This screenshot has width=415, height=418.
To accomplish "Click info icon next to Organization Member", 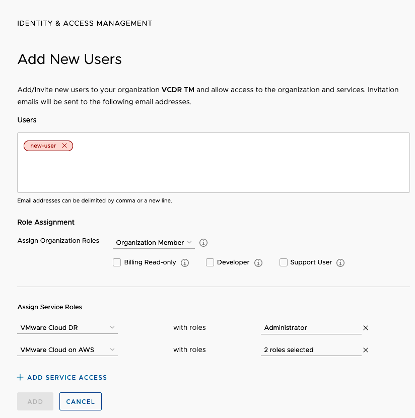I will 203,243.
